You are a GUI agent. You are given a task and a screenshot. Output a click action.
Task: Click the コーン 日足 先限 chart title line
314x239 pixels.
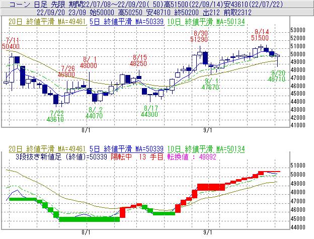point(157,4)
